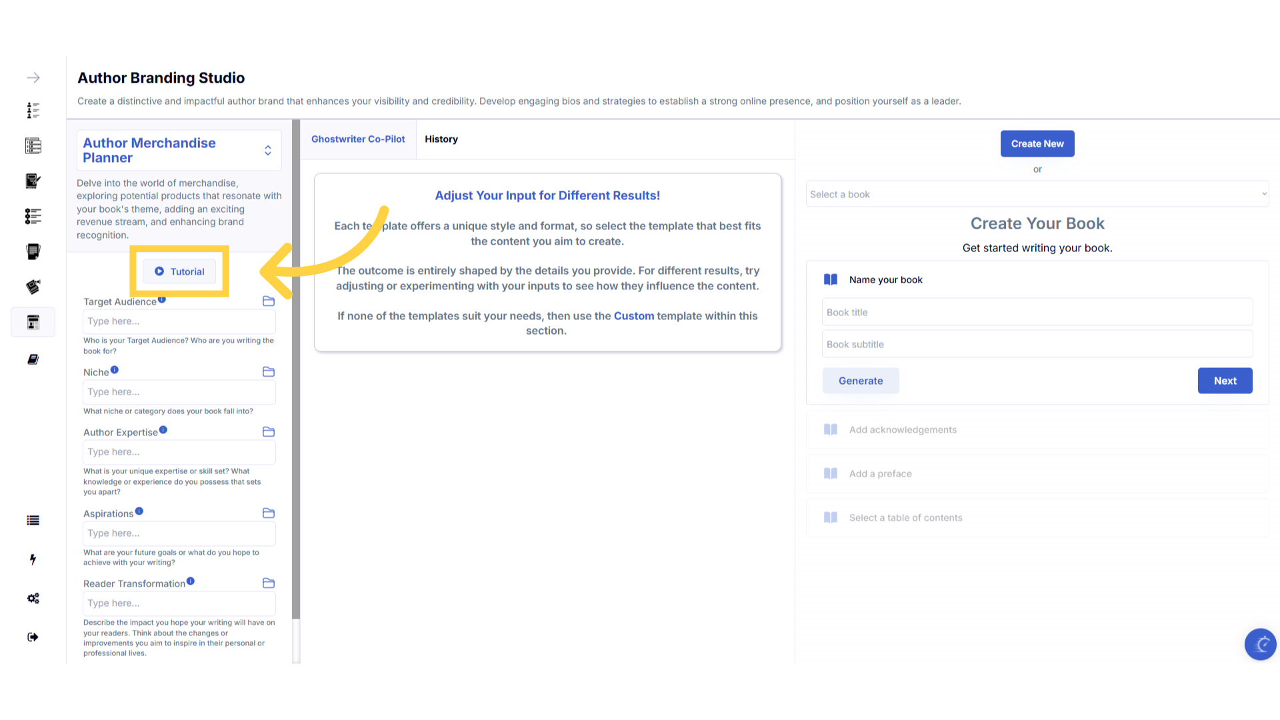Click the logout icon in sidebar
1280x720 pixels.
coord(33,637)
